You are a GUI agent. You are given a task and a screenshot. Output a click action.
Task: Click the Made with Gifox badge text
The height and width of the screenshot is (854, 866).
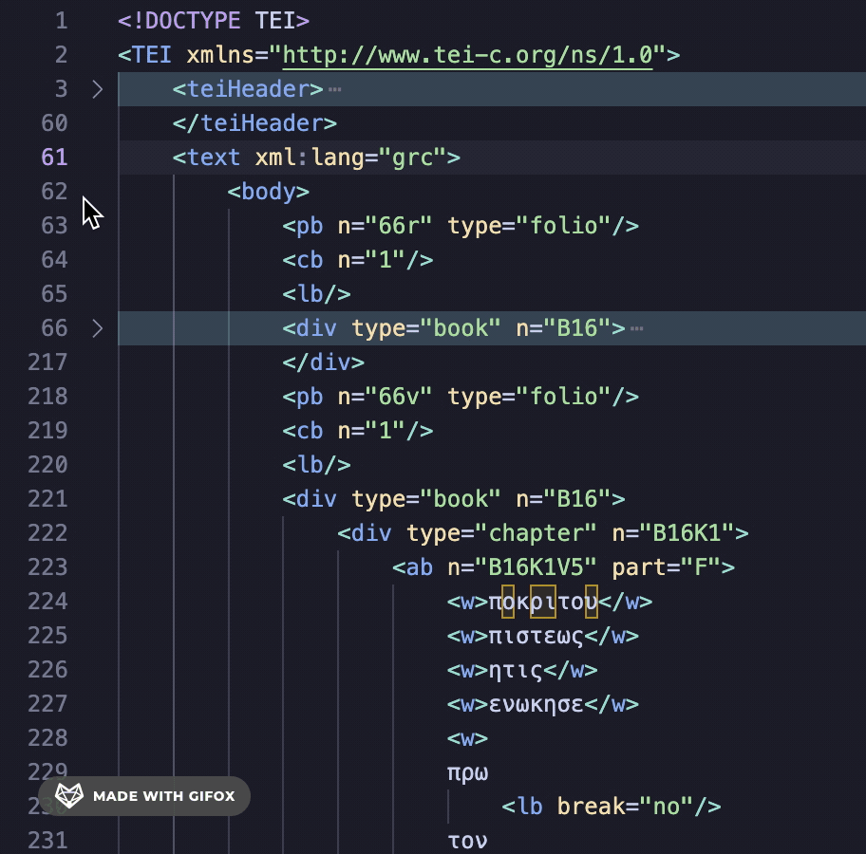(163, 796)
